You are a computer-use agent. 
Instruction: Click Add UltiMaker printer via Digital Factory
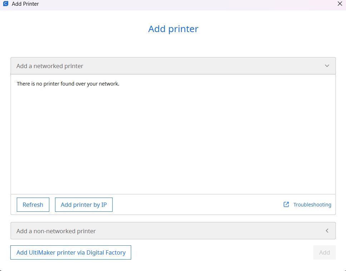[x=71, y=252]
